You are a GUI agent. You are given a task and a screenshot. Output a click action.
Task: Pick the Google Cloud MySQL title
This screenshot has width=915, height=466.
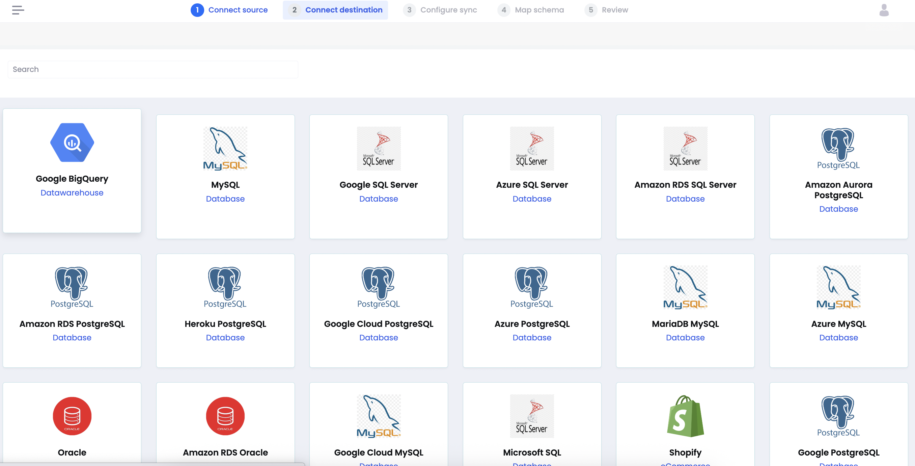(379, 452)
